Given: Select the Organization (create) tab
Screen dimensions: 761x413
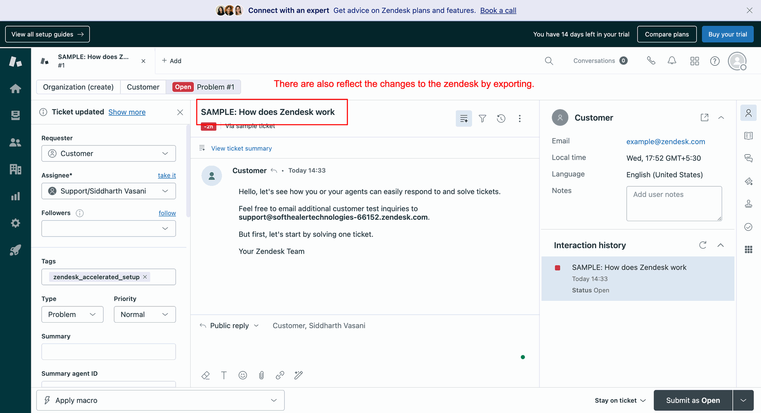Looking at the screenshot, I should 78,87.
